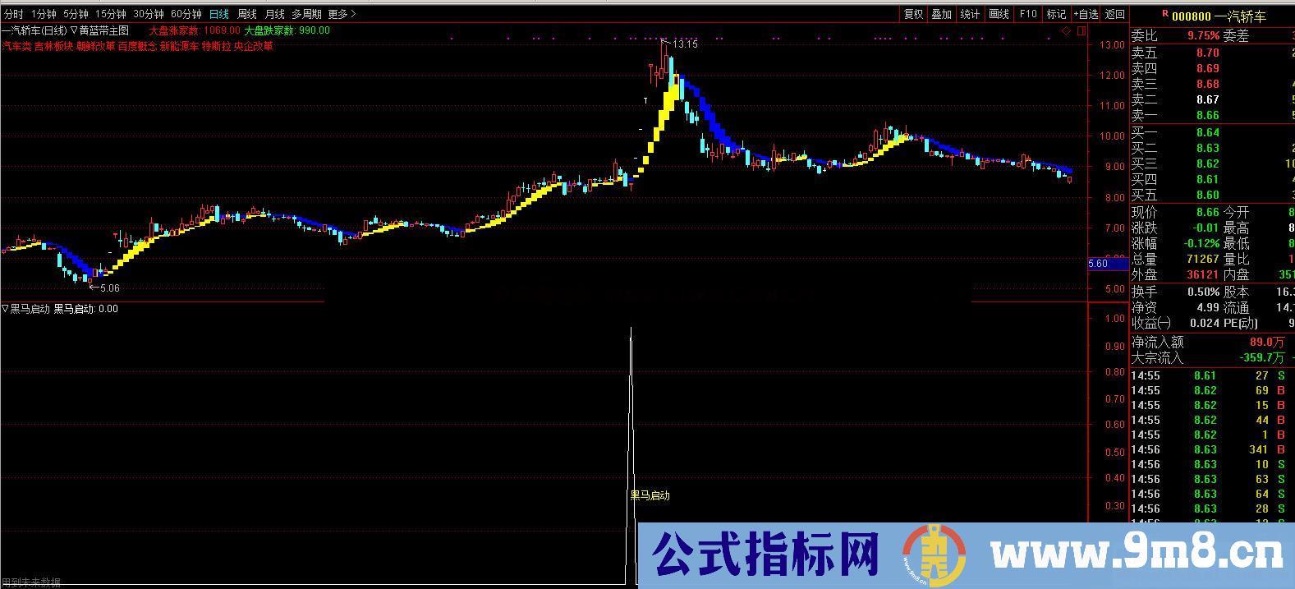The height and width of the screenshot is (589, 1295).
Task: Click the 黑马启动 signal label in sub-chart
Action: pyautogui.click(x=650, y=495)
